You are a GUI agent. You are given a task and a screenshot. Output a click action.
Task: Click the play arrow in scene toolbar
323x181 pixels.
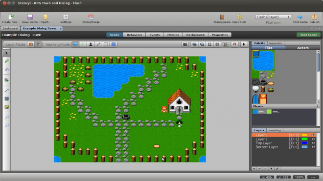pyautogui.click(x=244, y=44)
